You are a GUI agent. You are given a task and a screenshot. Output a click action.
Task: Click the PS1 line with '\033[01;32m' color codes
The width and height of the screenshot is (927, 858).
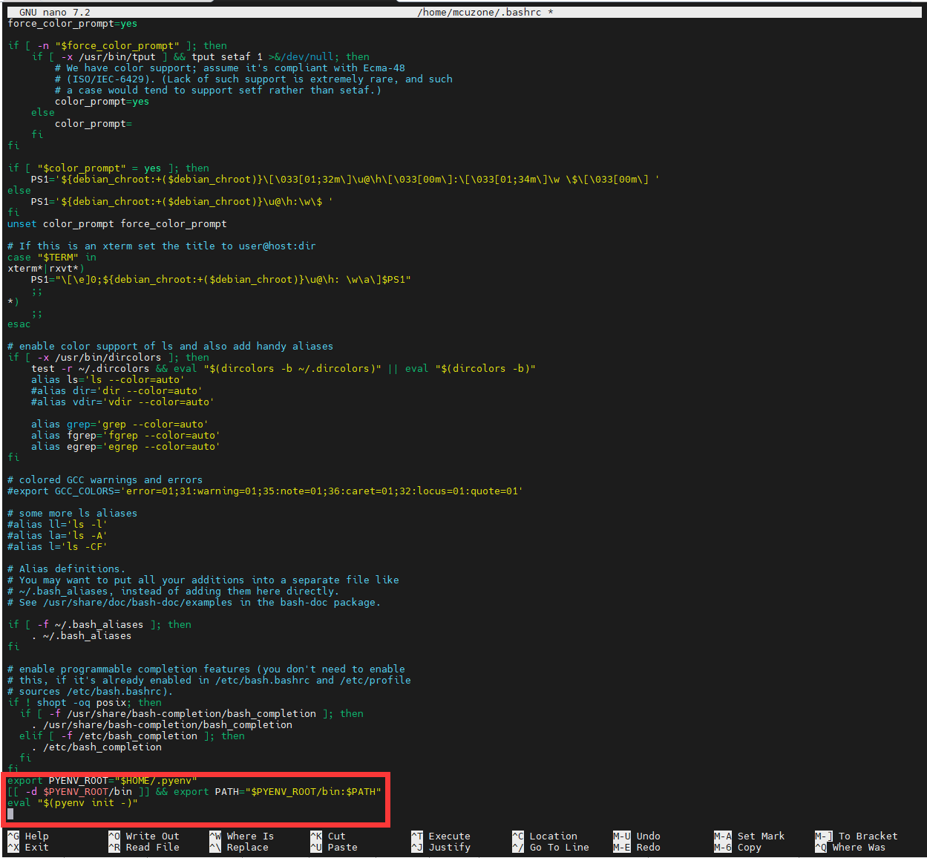point(345,179)
